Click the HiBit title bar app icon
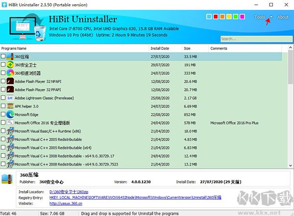This screenshot has width=294, height=216. [x=4, y=5]
